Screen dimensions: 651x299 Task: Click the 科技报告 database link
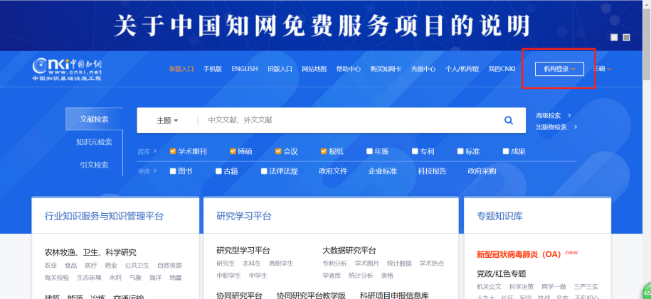click(432, 171)
